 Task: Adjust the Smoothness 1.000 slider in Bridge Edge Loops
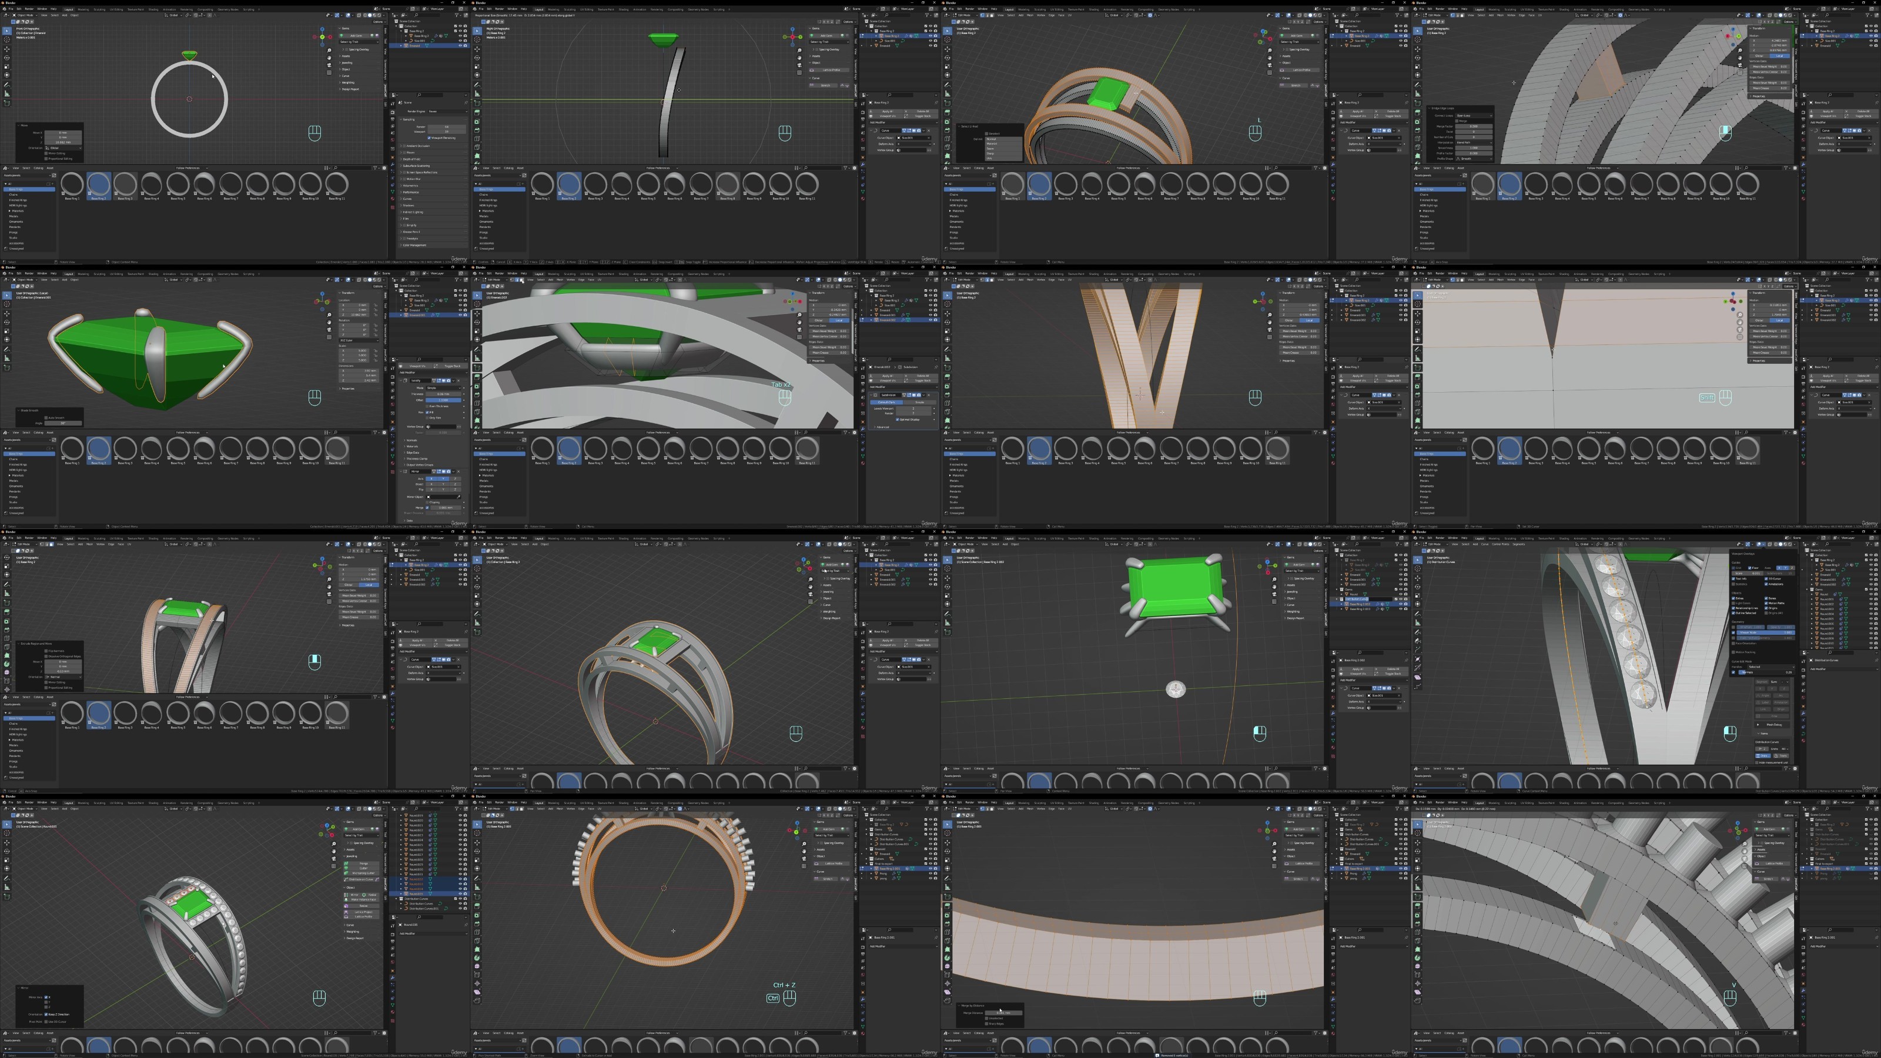tap(1474, 148)
